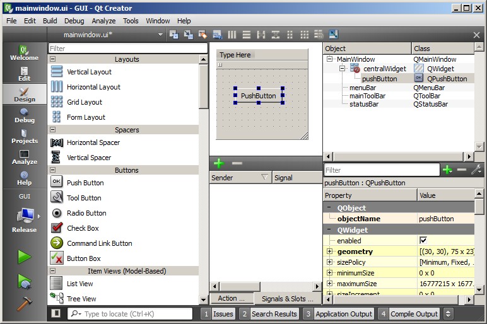
Task: Switch to Action Editor tab
Action: (231, 298)
